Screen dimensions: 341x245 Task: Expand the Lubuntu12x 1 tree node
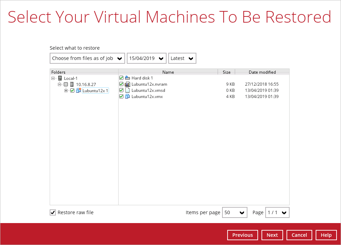pos(66,90)
